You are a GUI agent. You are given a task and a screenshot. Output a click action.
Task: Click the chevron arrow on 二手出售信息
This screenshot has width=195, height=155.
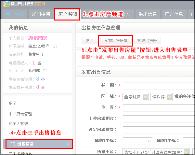coord(68,144)
